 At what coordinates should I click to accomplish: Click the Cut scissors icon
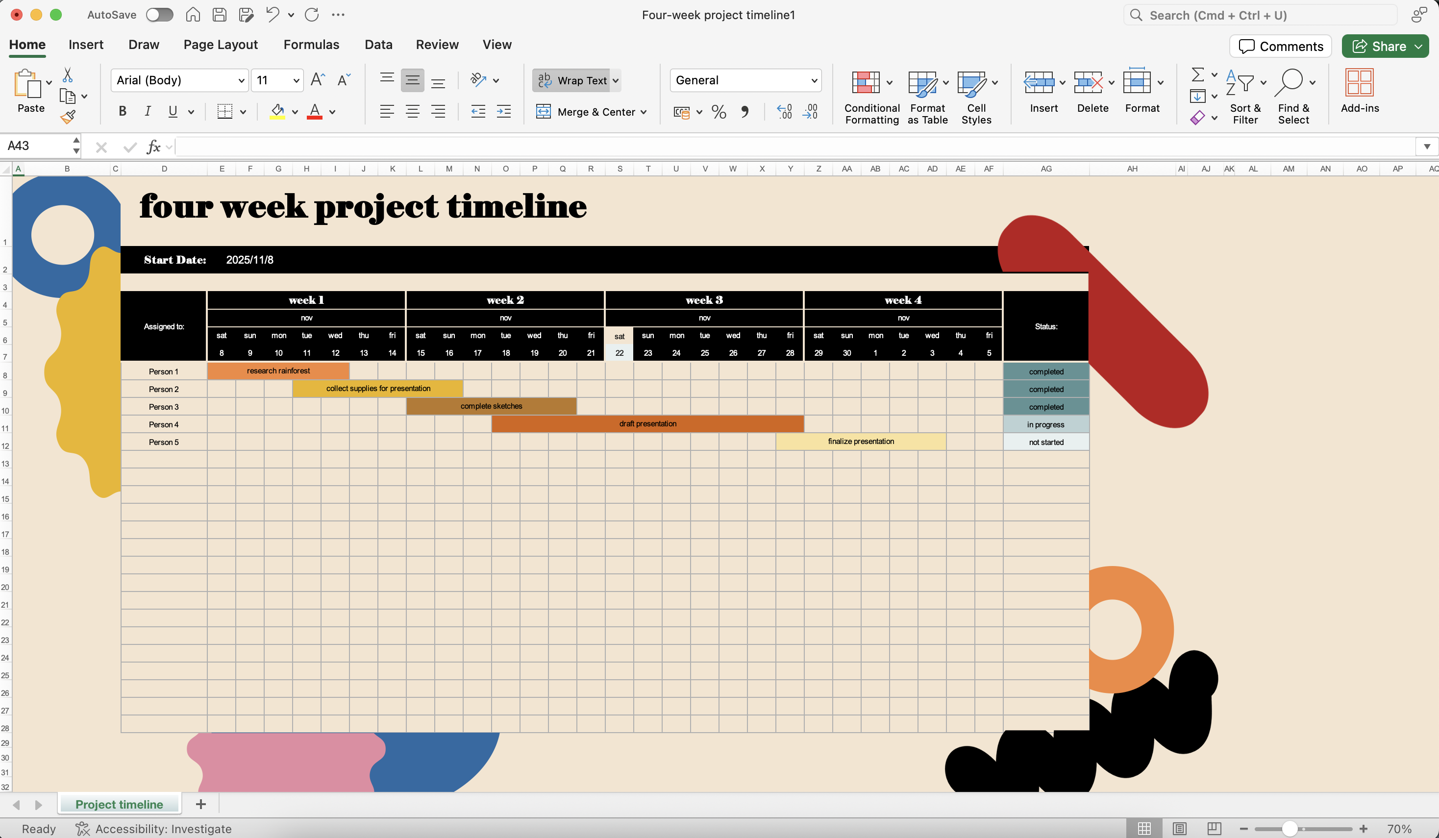click(67, 75)
